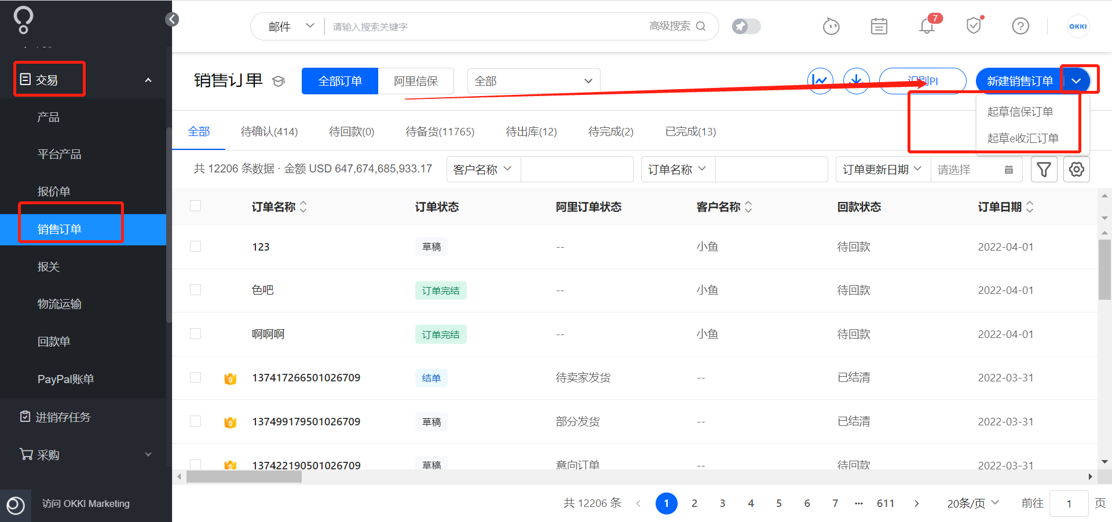This screenshot has width=1112, height=522.
Task: Open the assistant robot icon
Action: (x=831, y=26)
